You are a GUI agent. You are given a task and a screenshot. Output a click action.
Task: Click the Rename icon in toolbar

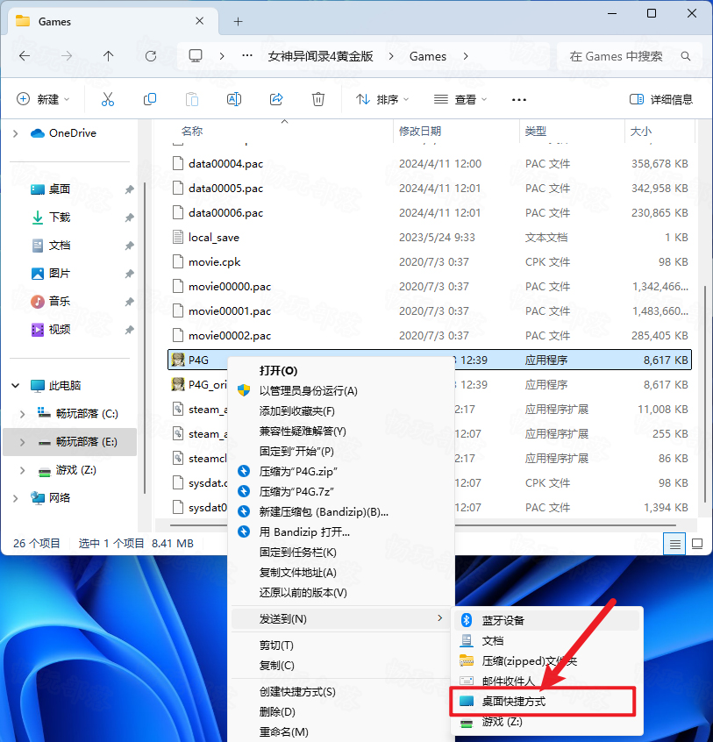[234, 99]
